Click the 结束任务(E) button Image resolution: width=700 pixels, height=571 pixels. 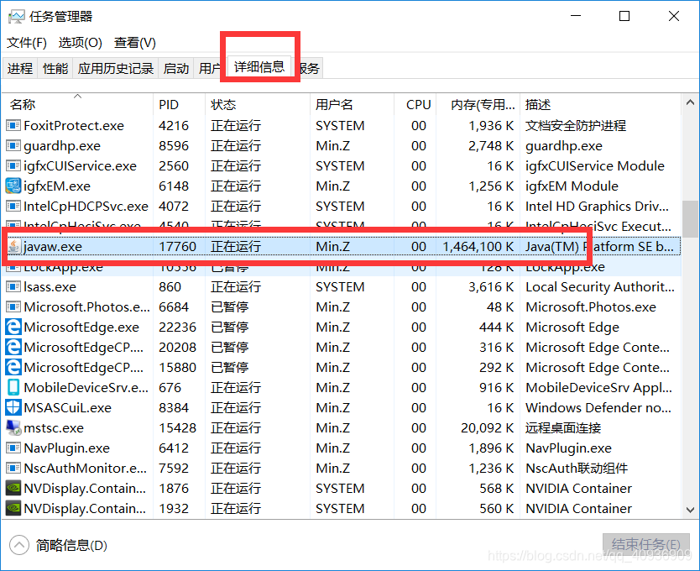646,544
